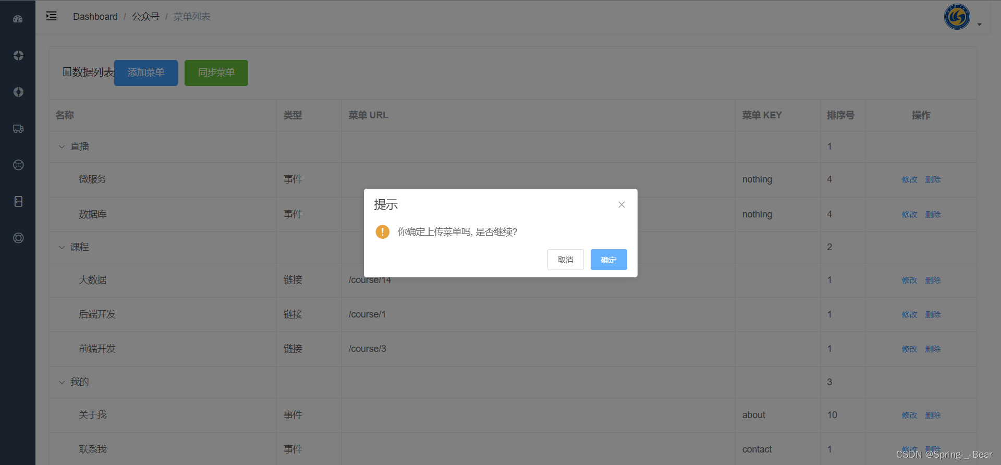Click the green 同步菜单 button
Image resolution: width=1001 pixels, height=465 pixels.
(216, 72)
